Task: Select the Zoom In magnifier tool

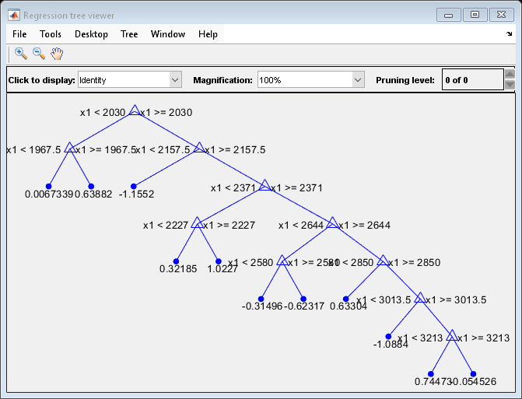Action: point(21,54)
